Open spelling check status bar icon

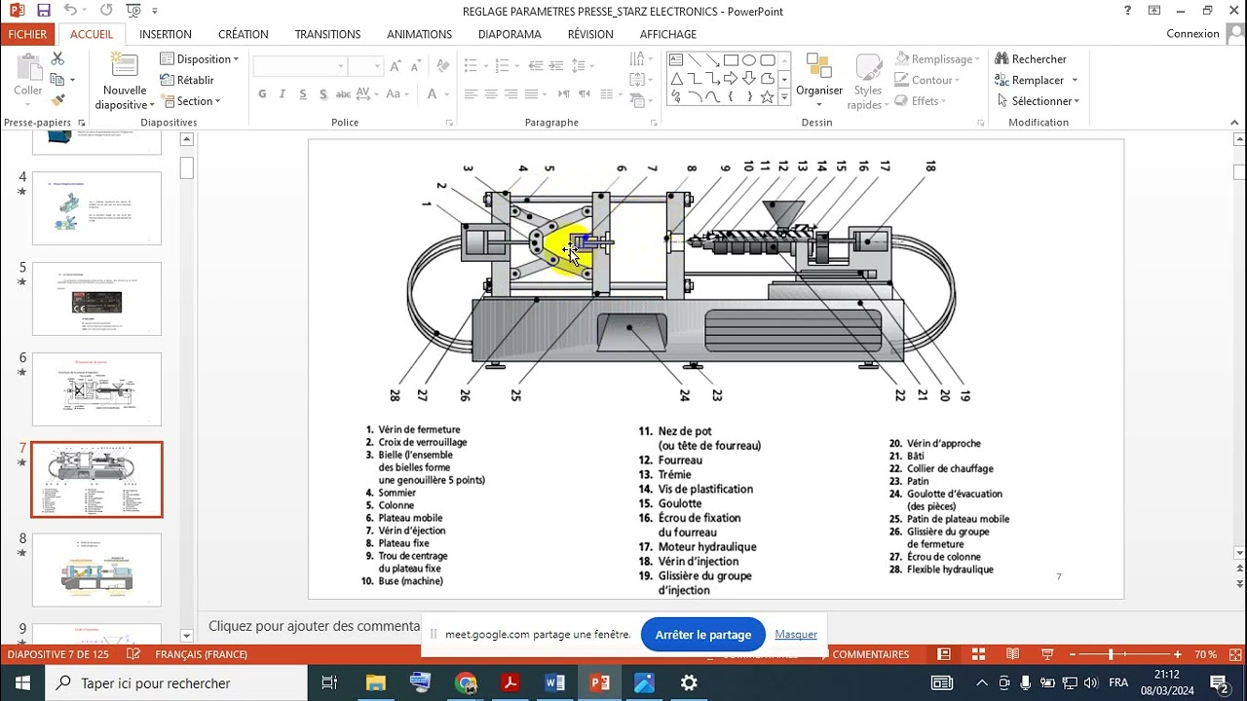[x=133, y=654]
